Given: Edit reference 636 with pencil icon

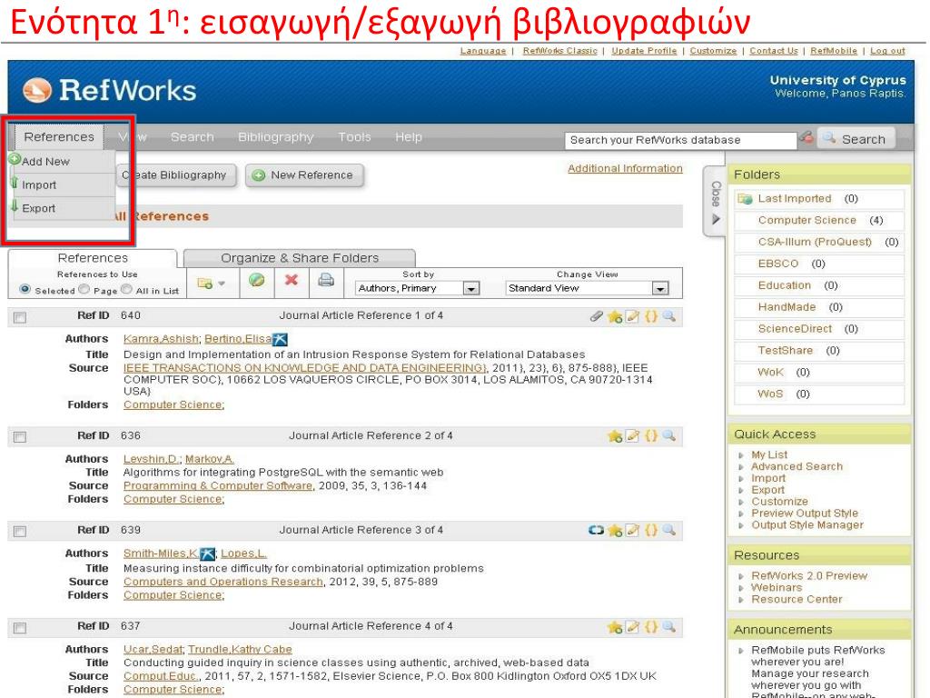Looking at the screenshot, I should click(x=633, y=436).
